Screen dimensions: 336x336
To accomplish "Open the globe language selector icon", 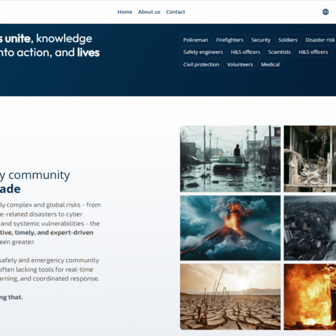I will pyautogui.click(x=325, y=12).
